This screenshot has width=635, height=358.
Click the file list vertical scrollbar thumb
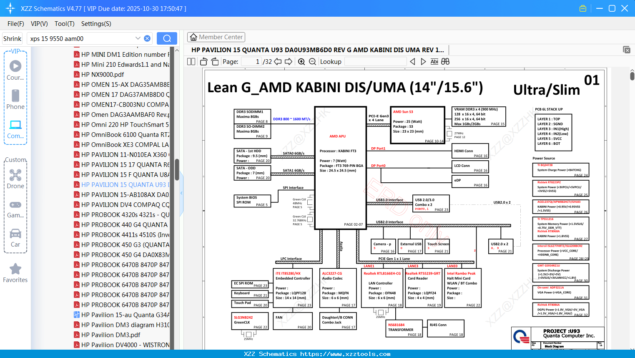(x=177, y=169)
